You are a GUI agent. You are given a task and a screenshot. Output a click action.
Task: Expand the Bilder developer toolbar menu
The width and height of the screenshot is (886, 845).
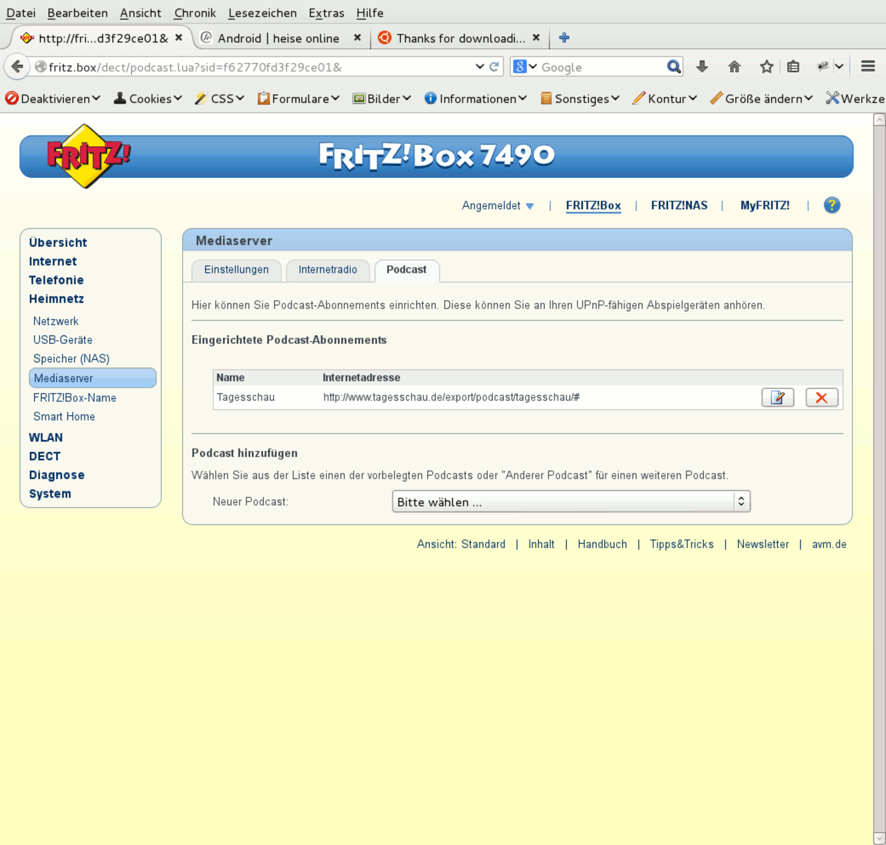pyautogui.click(x=382, y=99)
